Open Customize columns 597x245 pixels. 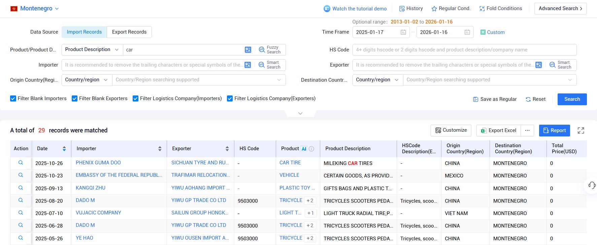tap(451, 130)
